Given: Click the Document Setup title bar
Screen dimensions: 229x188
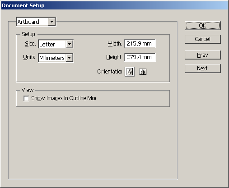Looking at the screenshot, I should pos(114,5).
